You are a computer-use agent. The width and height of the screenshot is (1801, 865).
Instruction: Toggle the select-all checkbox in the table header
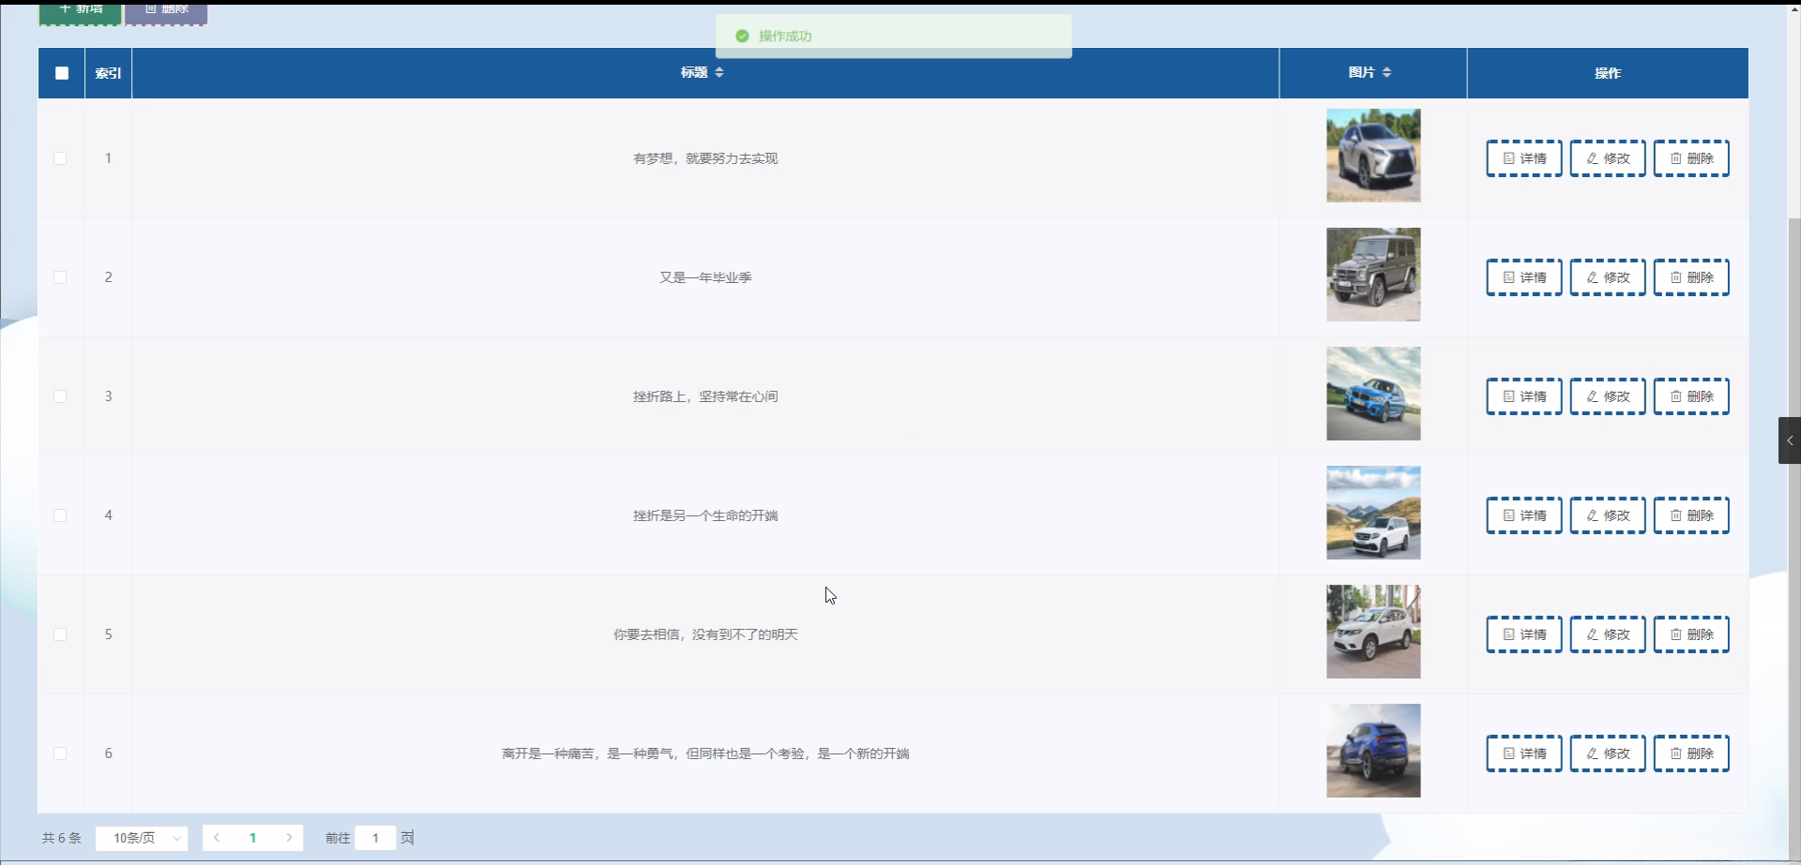pyautogui.click(x=62, y=73)
